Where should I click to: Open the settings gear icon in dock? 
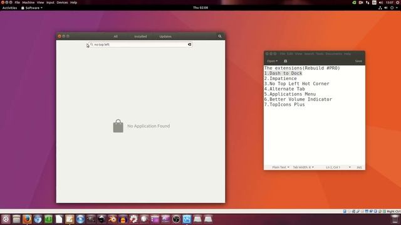point(133,219)
